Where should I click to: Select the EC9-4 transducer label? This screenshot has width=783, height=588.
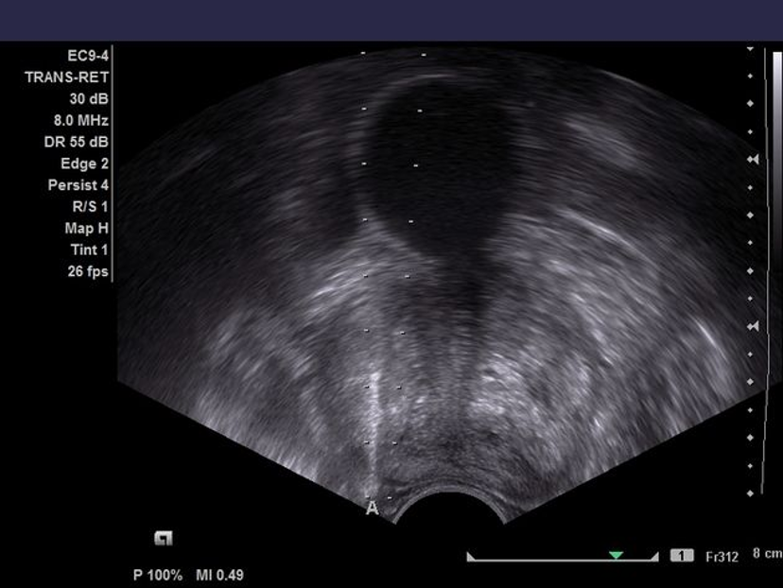pyautogui.click(x=88, y=56)
